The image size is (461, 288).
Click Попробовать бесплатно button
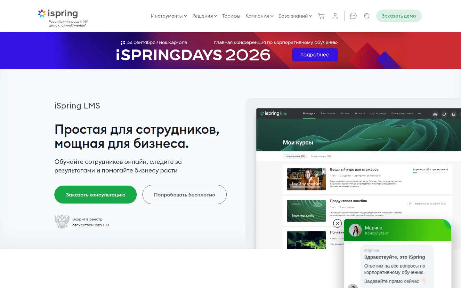pos(184,195)
